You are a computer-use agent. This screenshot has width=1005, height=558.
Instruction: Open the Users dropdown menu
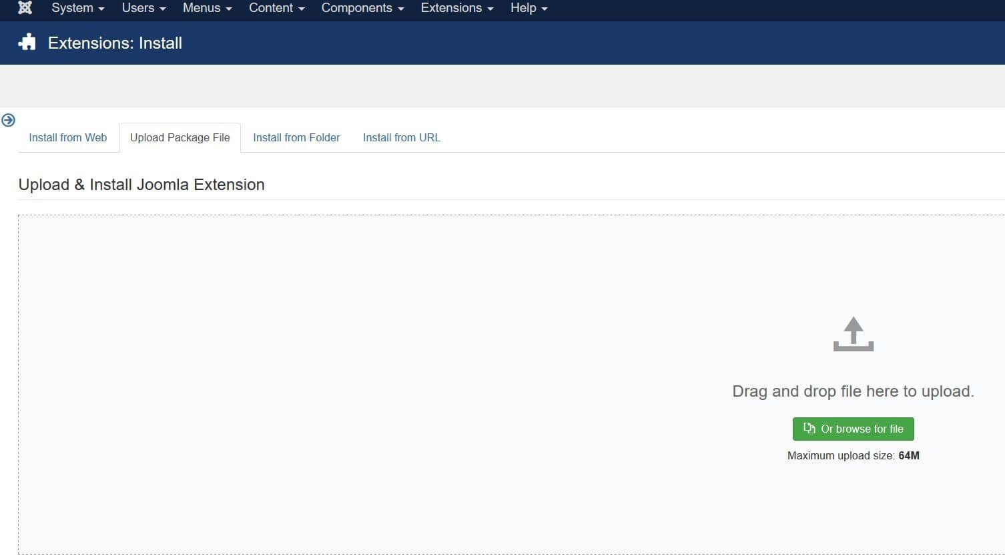(x=143, y=8)
